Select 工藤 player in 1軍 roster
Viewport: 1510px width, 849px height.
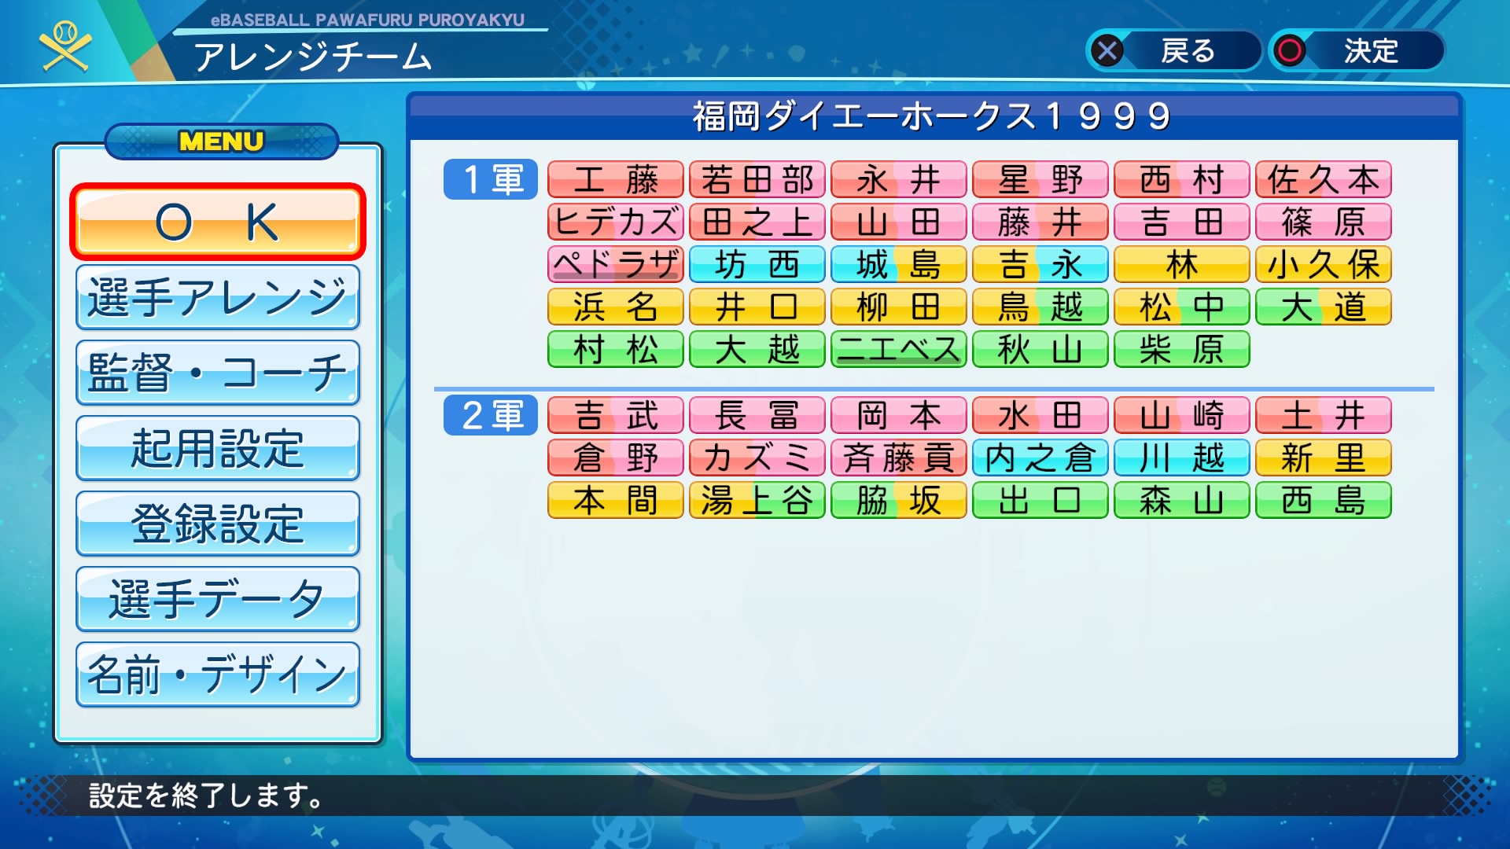pos(613,179)
